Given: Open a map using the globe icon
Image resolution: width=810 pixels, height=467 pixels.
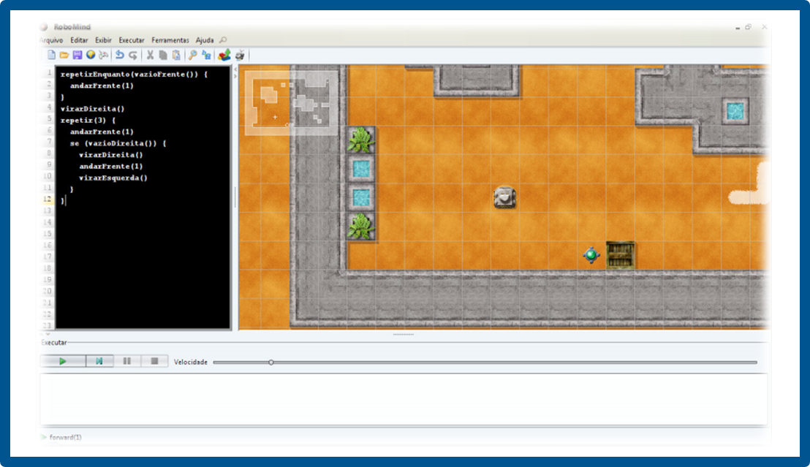Looking at the screenshot, I should click(91, 55).
